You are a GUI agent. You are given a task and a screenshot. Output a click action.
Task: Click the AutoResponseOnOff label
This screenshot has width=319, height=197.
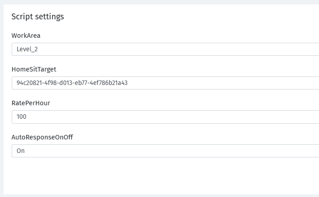42,137
